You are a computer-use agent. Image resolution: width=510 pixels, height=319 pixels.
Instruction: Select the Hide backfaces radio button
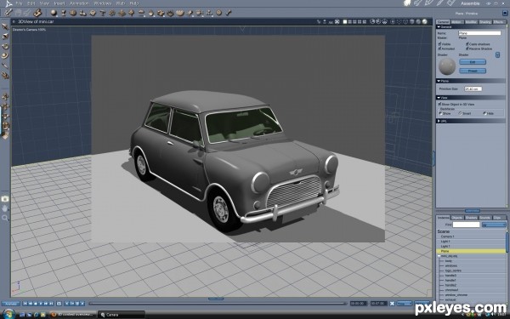[484, 113]
